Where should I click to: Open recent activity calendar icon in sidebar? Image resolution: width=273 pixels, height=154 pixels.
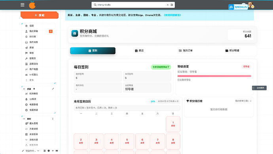(x=26, y=64)
